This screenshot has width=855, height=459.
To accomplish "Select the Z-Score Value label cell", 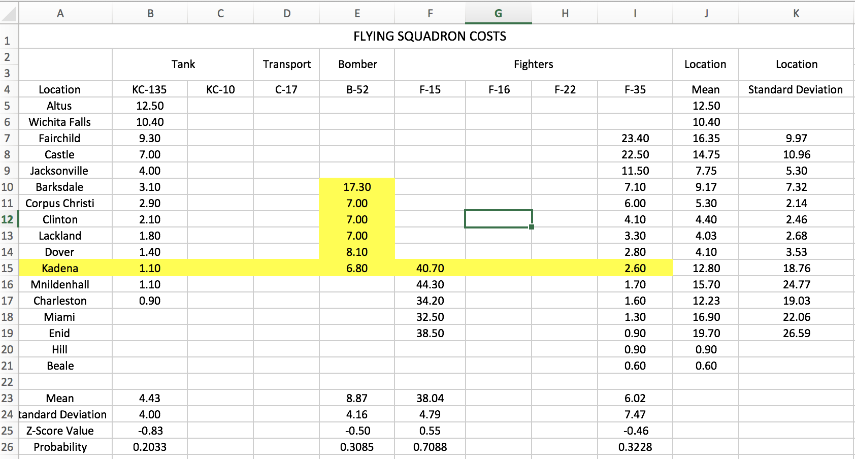I will click(65, 431).
